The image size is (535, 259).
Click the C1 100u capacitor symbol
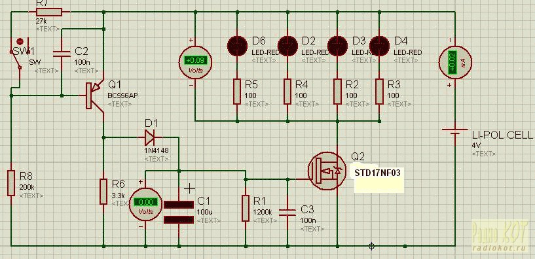coord(179,212)
